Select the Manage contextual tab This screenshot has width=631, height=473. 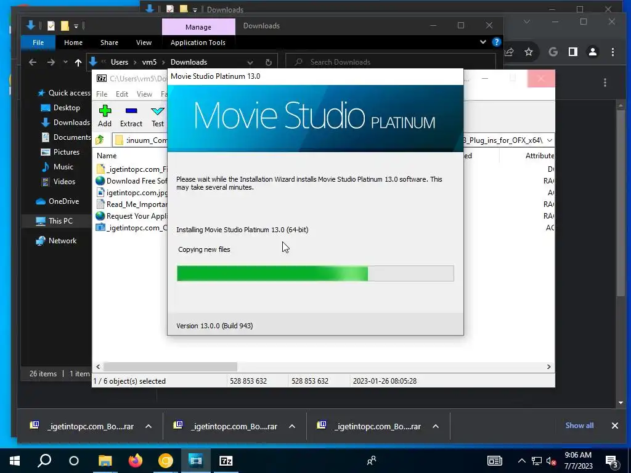click(198, 27)
